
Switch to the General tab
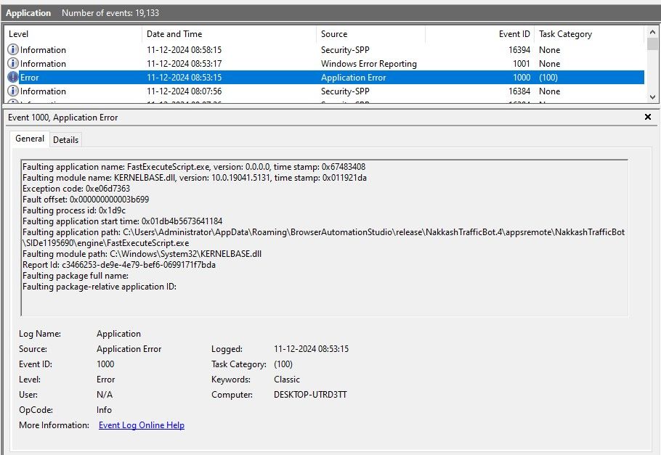(30, 139)
